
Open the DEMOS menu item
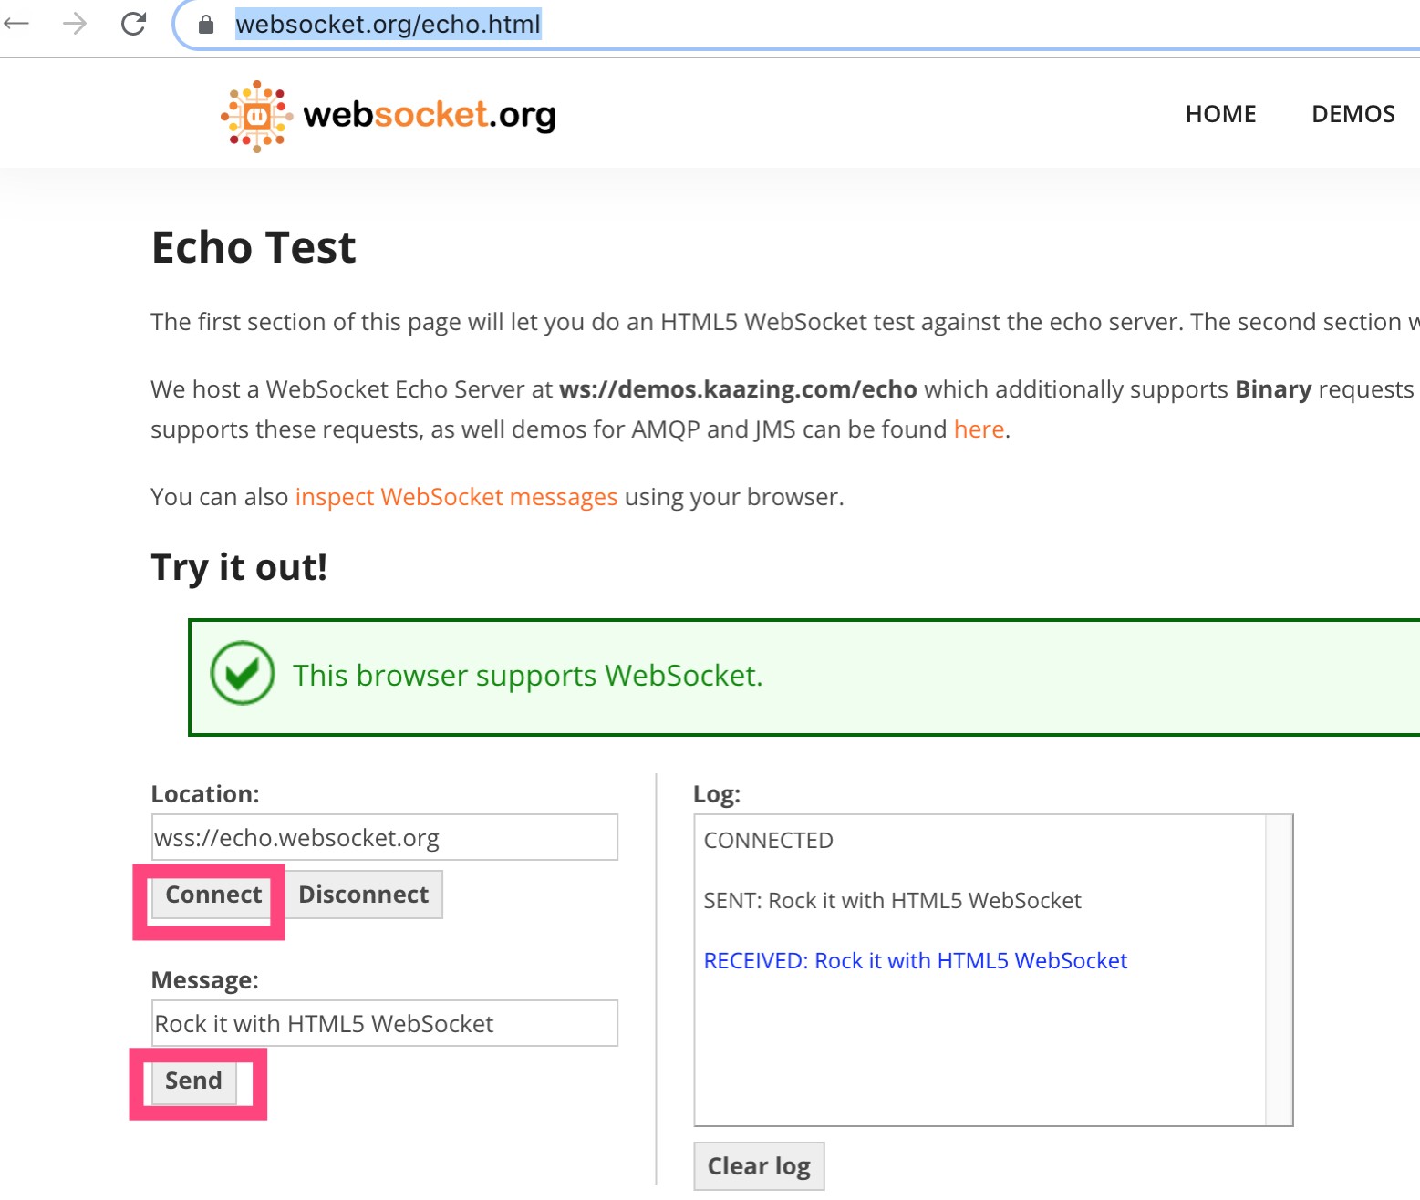[1353, 114]
